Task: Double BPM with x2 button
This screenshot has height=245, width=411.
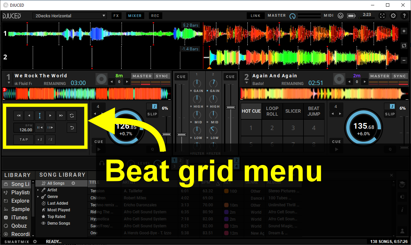Action: click(x=40, y=139)
